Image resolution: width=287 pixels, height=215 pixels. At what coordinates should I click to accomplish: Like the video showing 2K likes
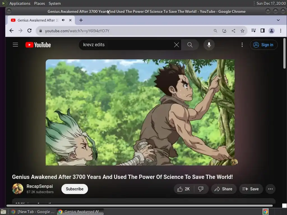[184, 189]
